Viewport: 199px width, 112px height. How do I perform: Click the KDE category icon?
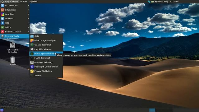point(2,23)
